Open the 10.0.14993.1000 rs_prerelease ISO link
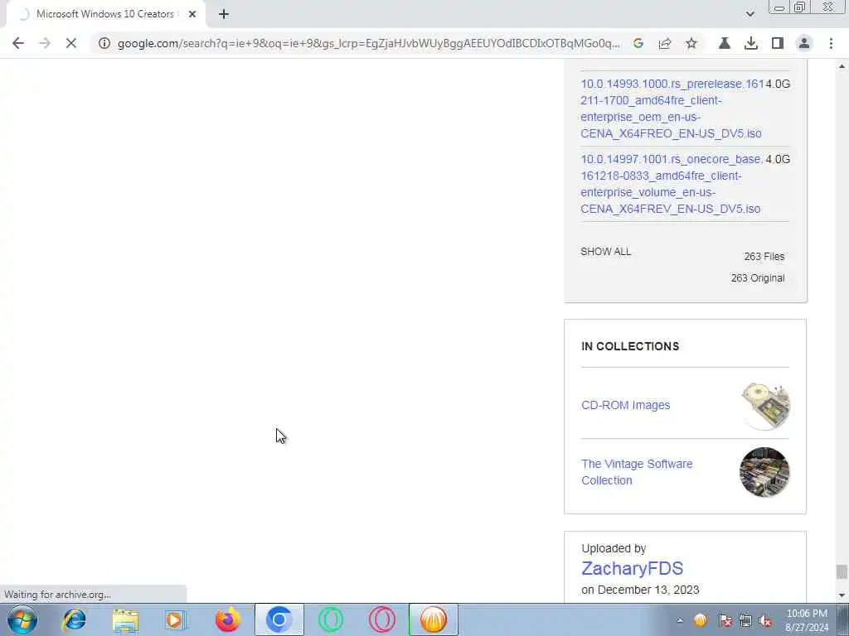The width and height of the screenshot is (849, 636). [672, 108]
